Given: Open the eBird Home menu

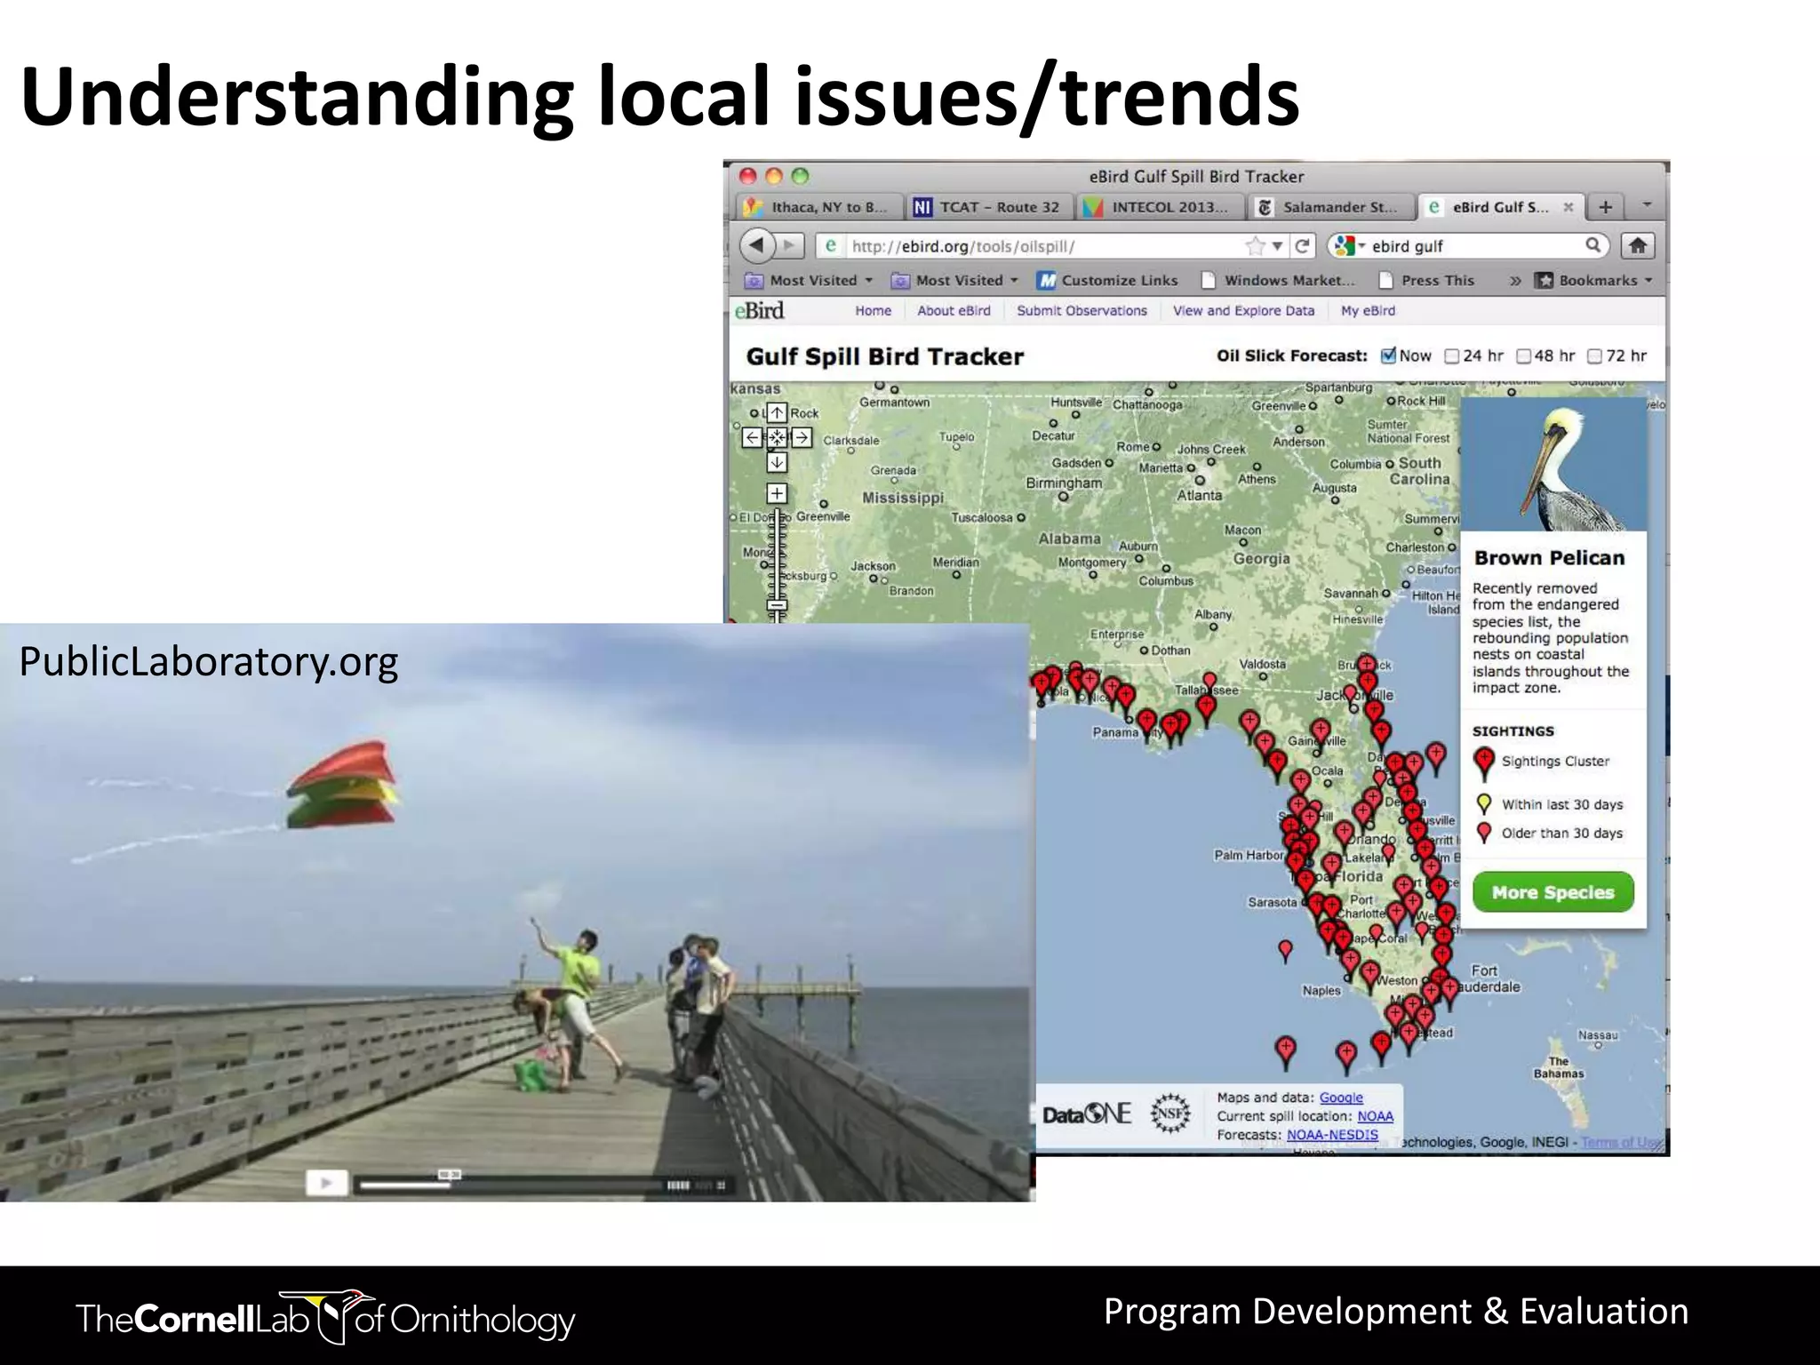Looking at the screenshot, I should coord(873,311).
